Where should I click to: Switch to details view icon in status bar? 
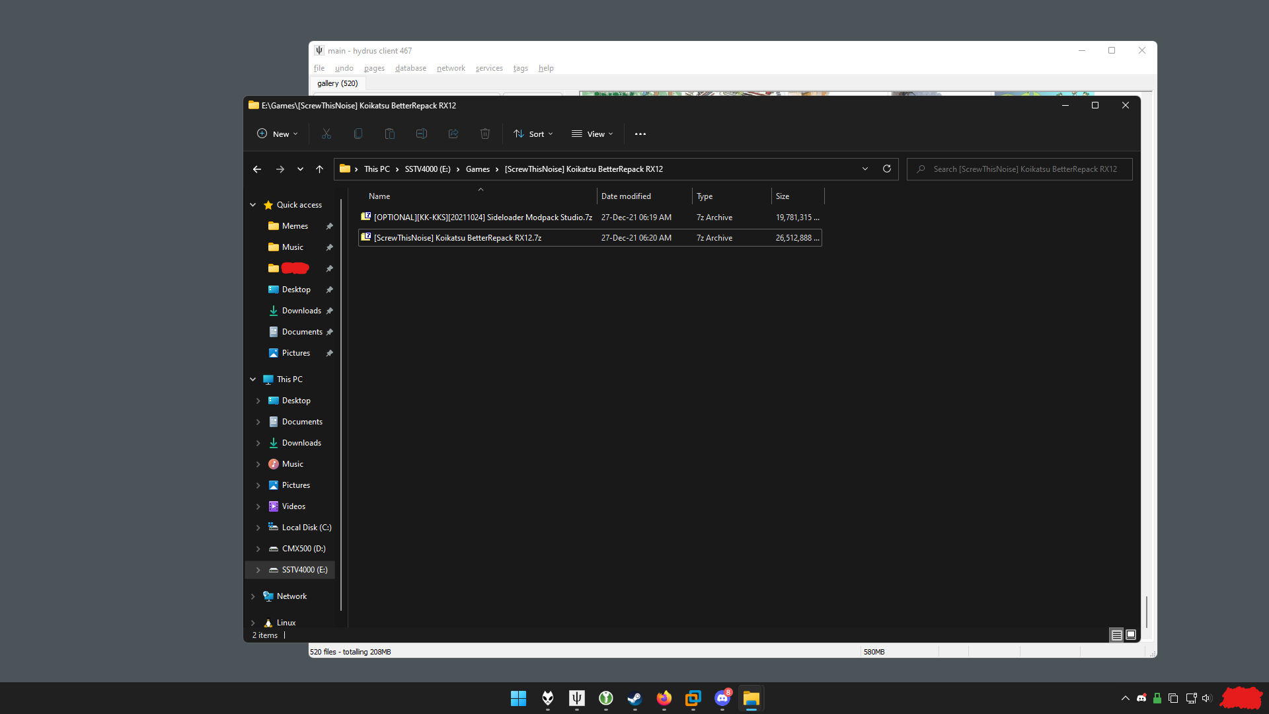pyautogui.click(x=1116, y=635)
